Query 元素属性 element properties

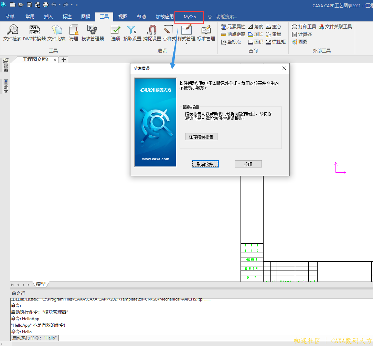click(x=233, y=27)
